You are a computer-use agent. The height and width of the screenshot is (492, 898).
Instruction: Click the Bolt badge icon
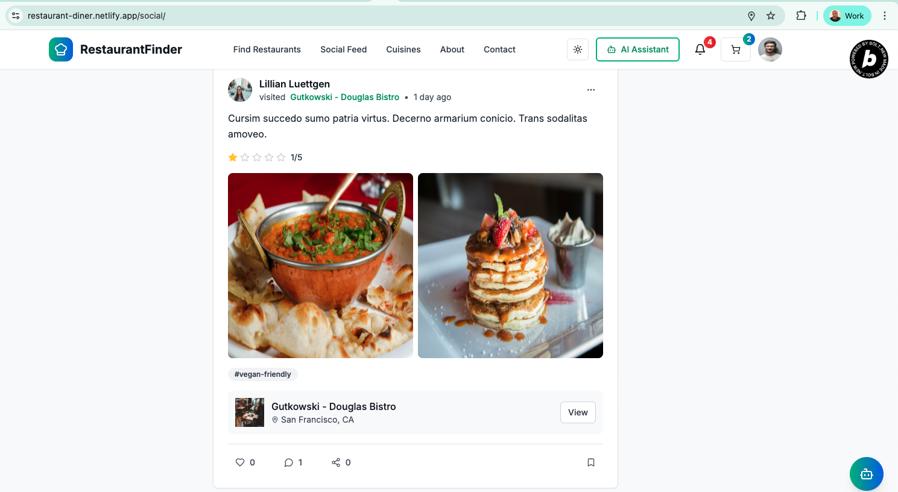[x=869, y=58]
